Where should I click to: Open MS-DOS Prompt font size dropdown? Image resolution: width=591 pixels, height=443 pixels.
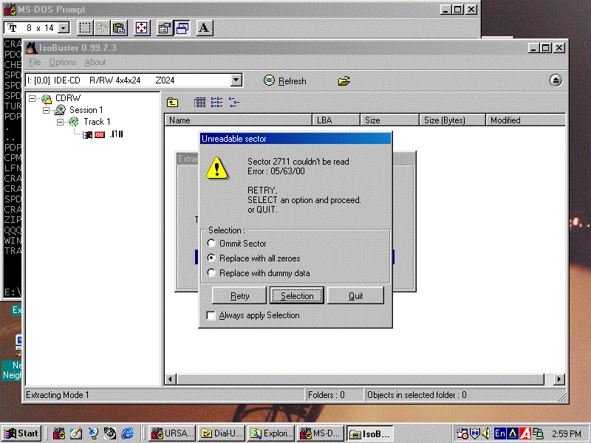64,28
